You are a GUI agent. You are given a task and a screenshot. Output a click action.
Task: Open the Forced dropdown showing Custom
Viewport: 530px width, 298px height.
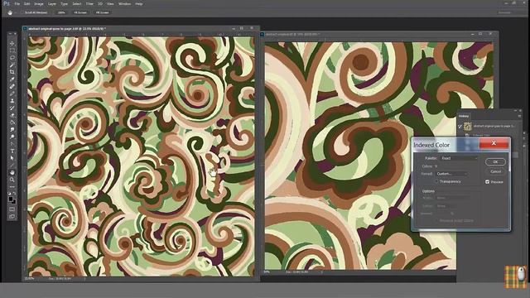point(451,174)
